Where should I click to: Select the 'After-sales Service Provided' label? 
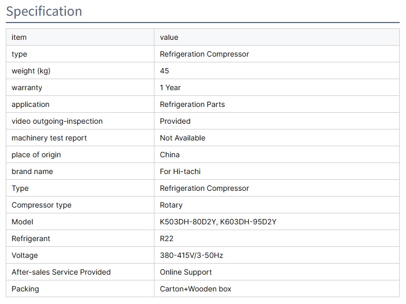61,272
